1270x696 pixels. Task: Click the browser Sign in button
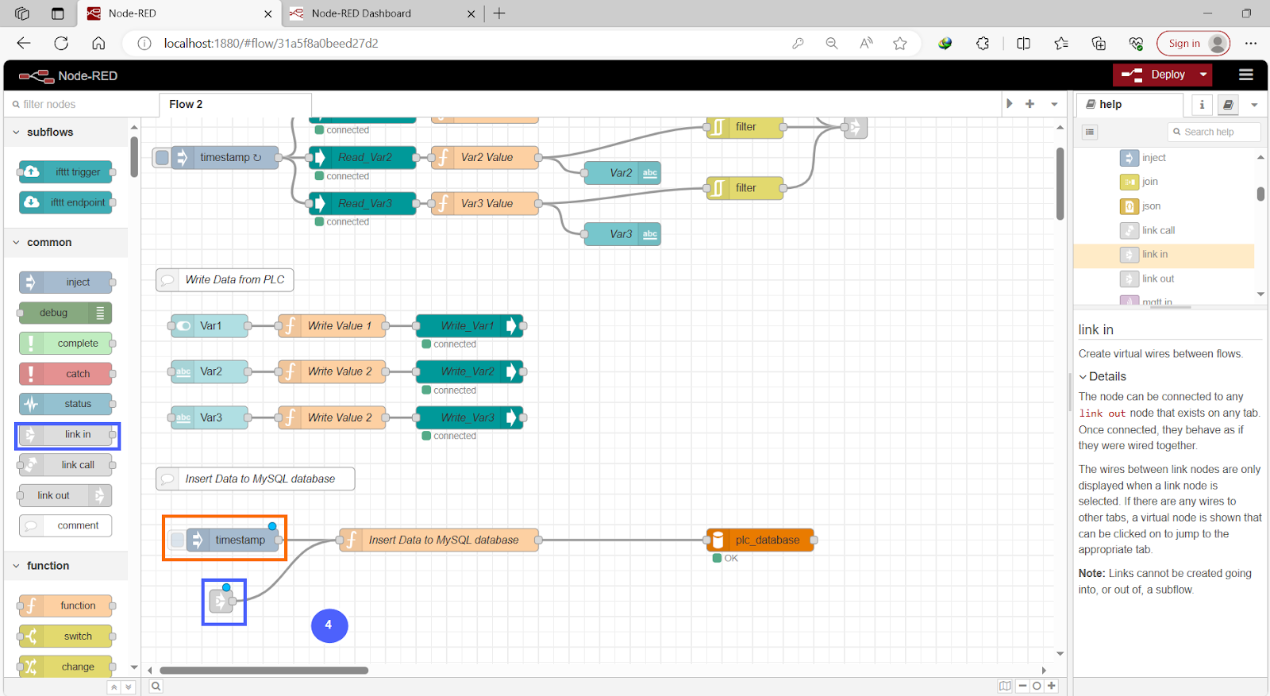point(1193,44)
